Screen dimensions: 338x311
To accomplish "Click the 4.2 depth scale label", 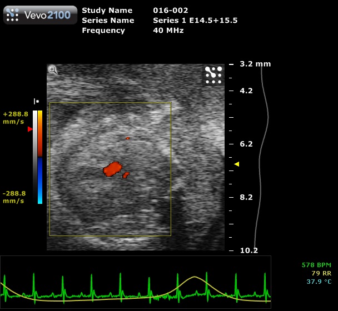I will 246,91.
